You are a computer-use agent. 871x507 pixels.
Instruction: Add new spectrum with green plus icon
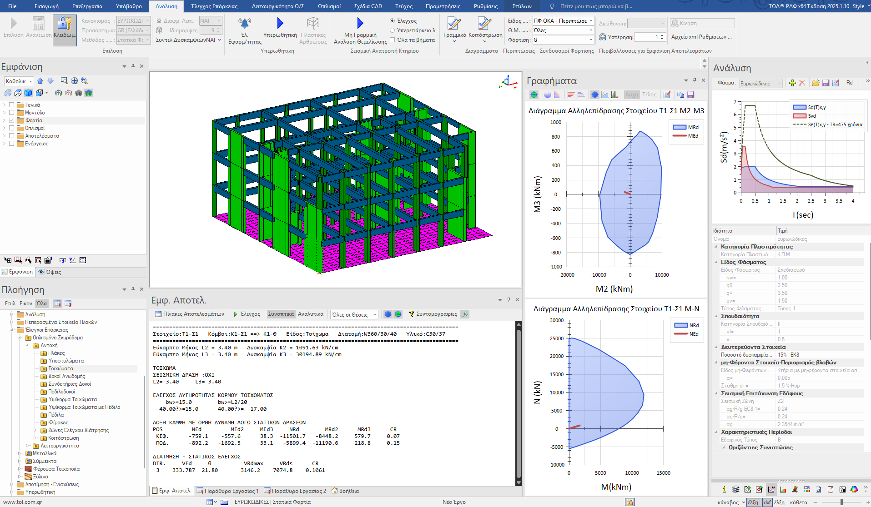tap(792, 83)
